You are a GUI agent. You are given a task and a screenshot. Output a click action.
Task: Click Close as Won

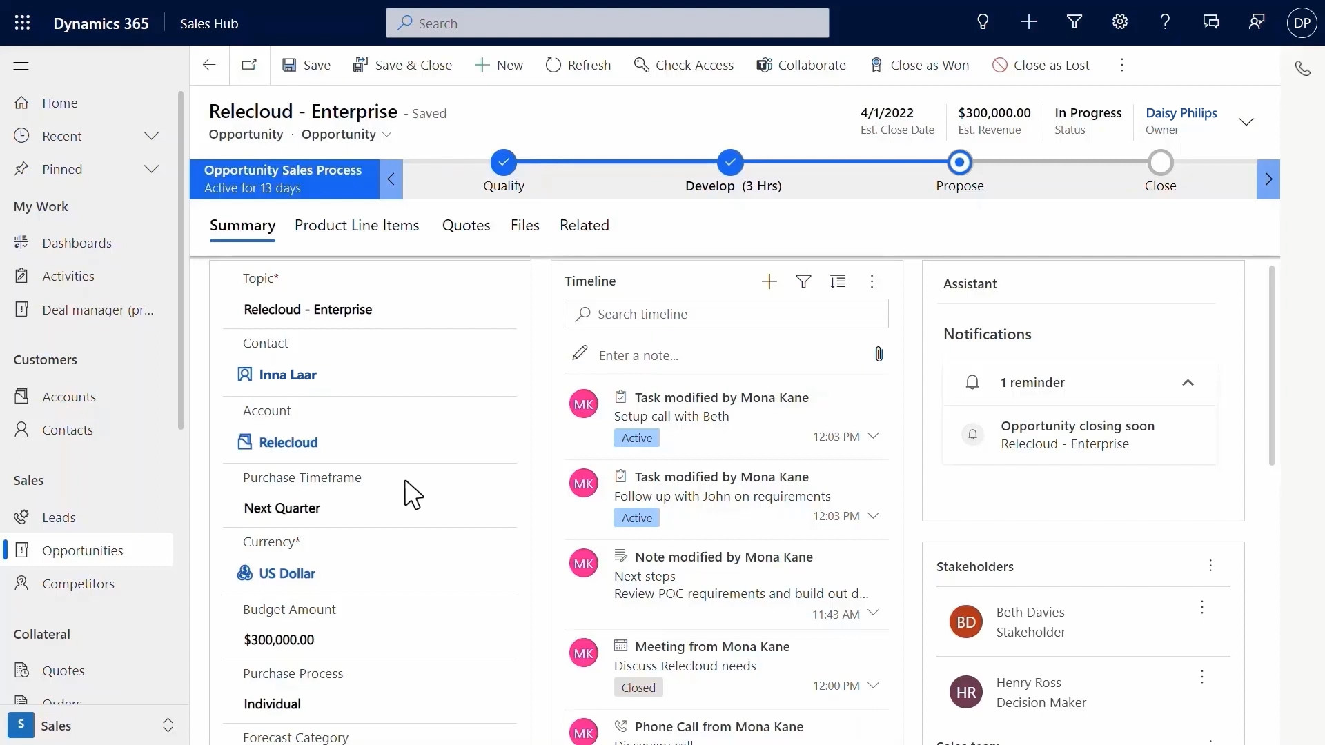coord(919,65)
